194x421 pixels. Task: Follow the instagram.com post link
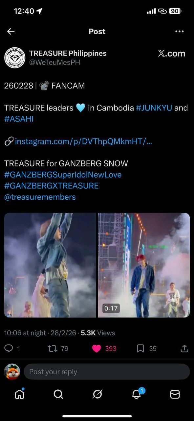[83, 141]
